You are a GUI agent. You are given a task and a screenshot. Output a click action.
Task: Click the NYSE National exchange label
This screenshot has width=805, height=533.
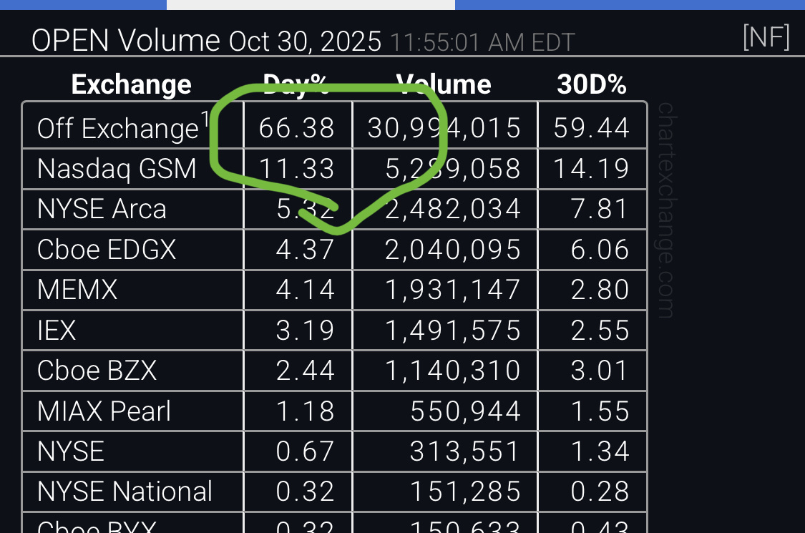click(125, 492)
